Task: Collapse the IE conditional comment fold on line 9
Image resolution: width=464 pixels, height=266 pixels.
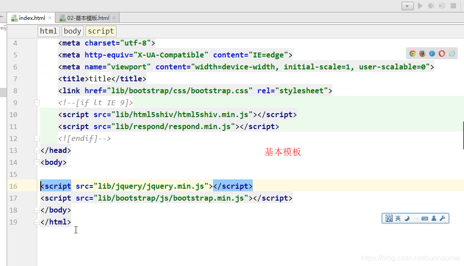Action: pos(37,103)
